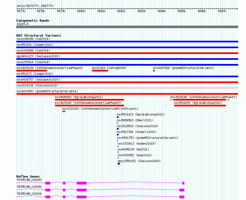Screen dimensions: 246x200
Task: Select esv3625239 1000GenomesConsortiumPhase3 label
Action: click(x=50, y=68)
